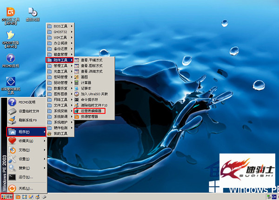The image size is (279, 200).
Task: Expand the 磁盘管理 programs folder
Action: tap(60, 54)
